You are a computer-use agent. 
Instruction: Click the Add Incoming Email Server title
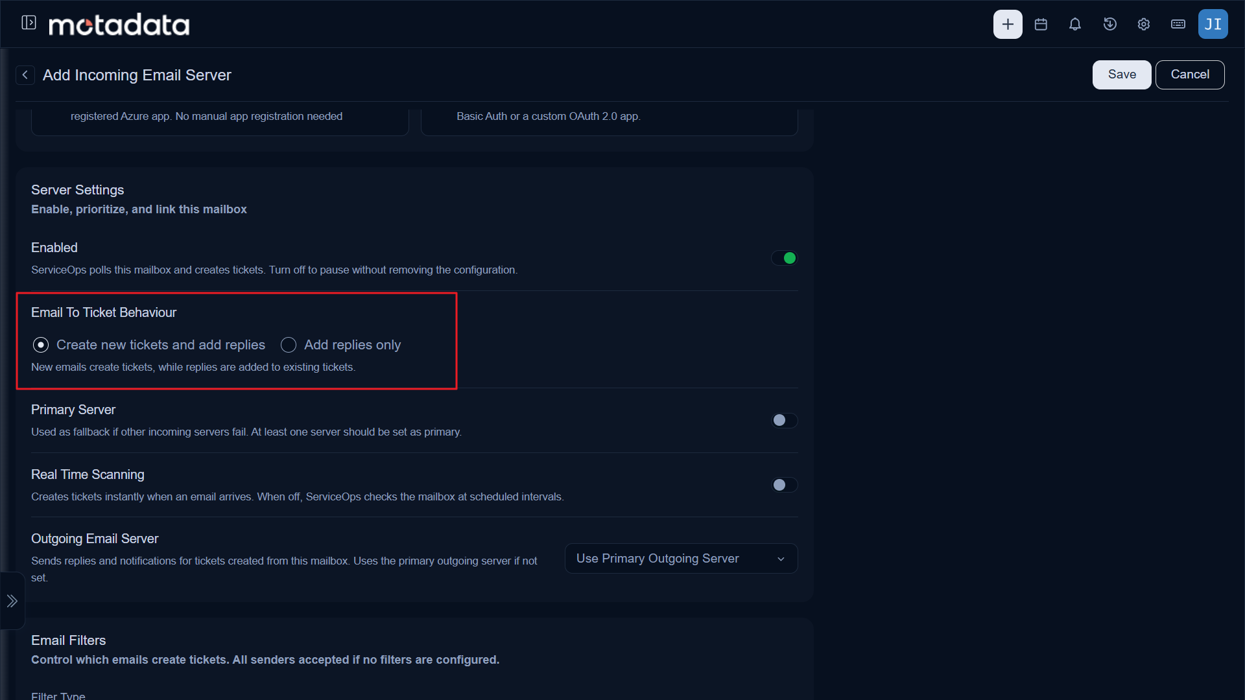pyautogui.click(x=137, y=75)
